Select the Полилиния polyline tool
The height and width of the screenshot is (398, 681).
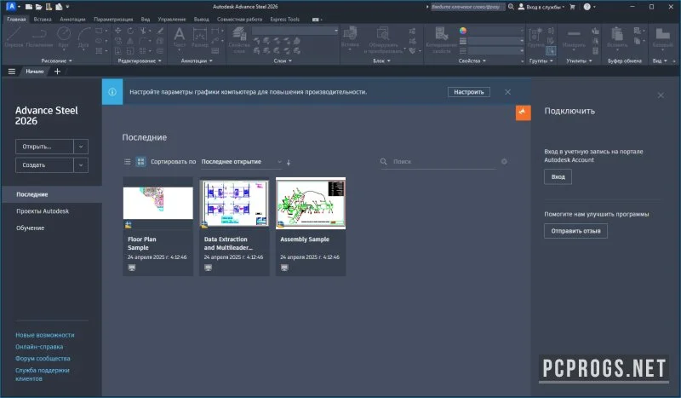pyautogui.click(x=39, y=37)
